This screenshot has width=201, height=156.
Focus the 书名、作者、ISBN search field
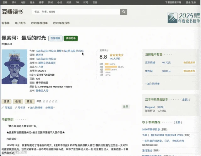click(76, 12)
